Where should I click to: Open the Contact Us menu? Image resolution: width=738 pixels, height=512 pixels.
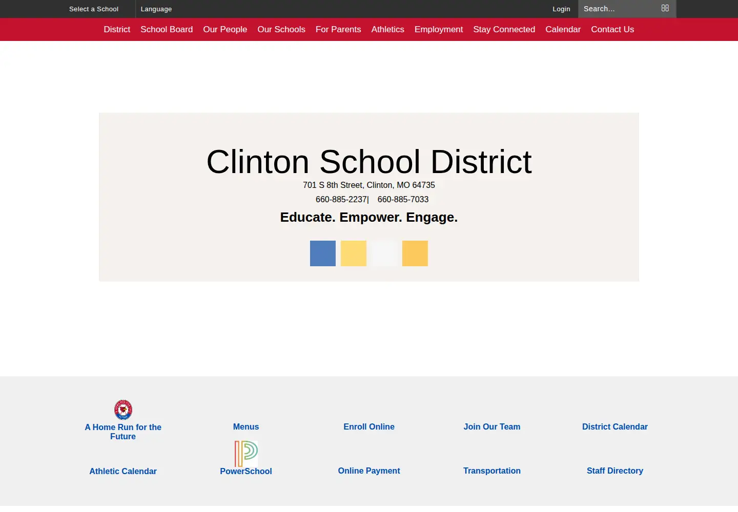612,29
